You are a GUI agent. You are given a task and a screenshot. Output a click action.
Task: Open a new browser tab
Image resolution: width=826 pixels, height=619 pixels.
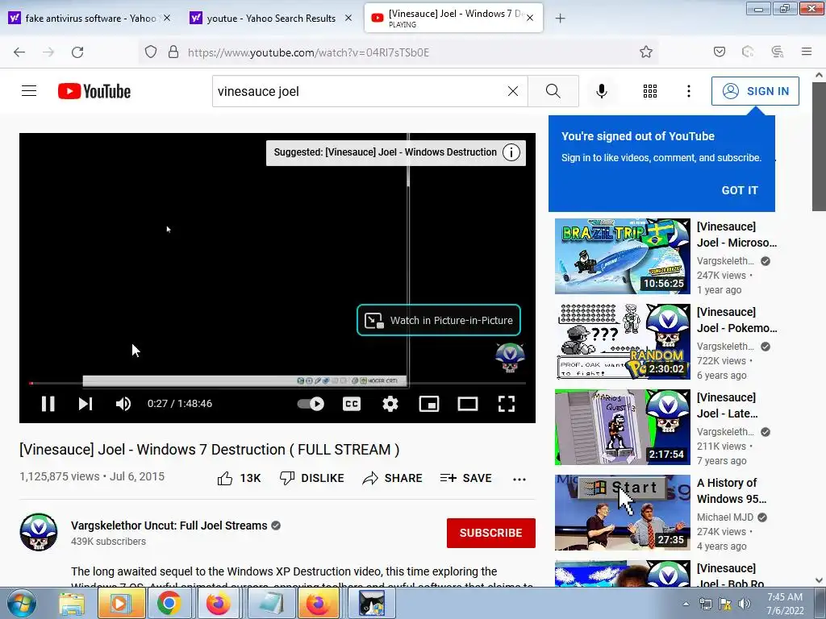560,19
